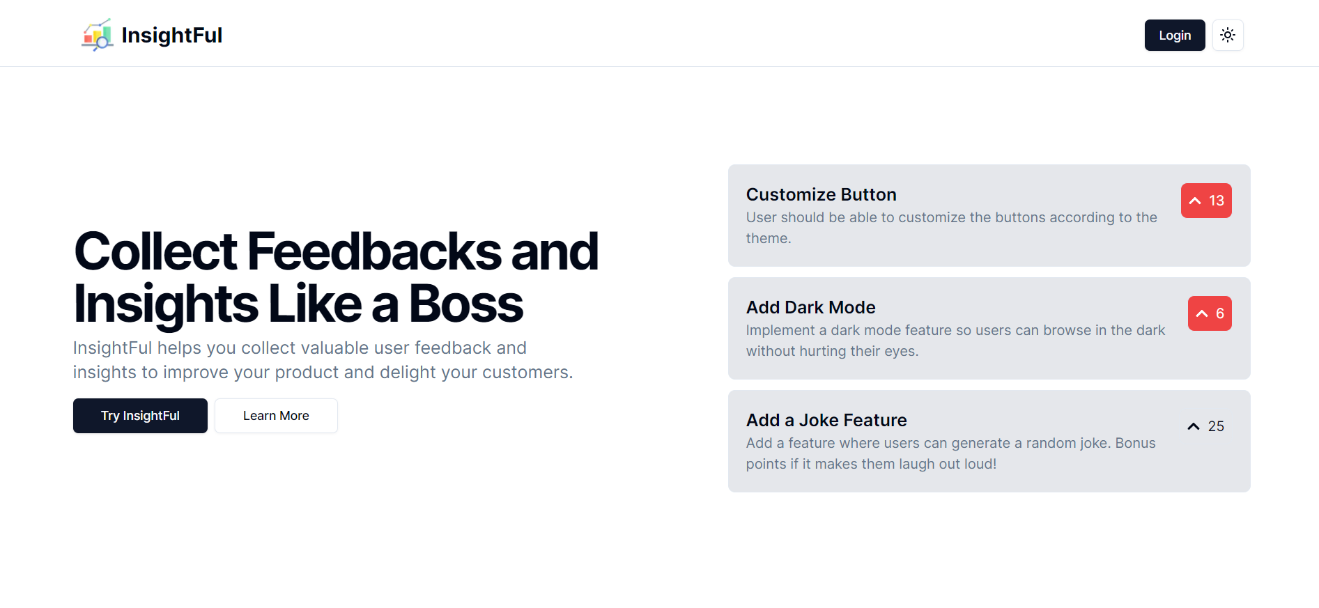1319x608 pixels.
Task: Open the Learn More link button
Action: pos(276,416)
